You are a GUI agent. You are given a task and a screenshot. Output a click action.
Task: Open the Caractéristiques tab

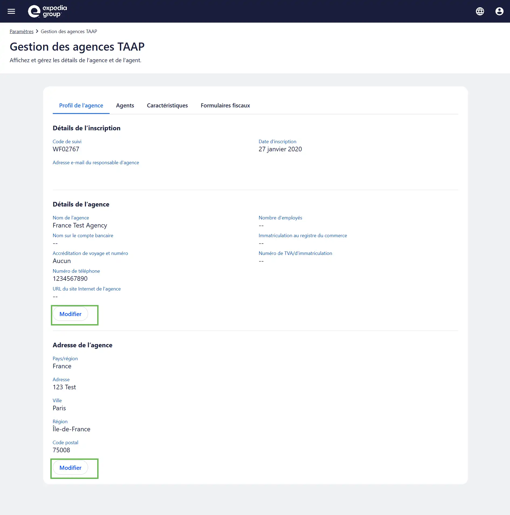(167, 106)
